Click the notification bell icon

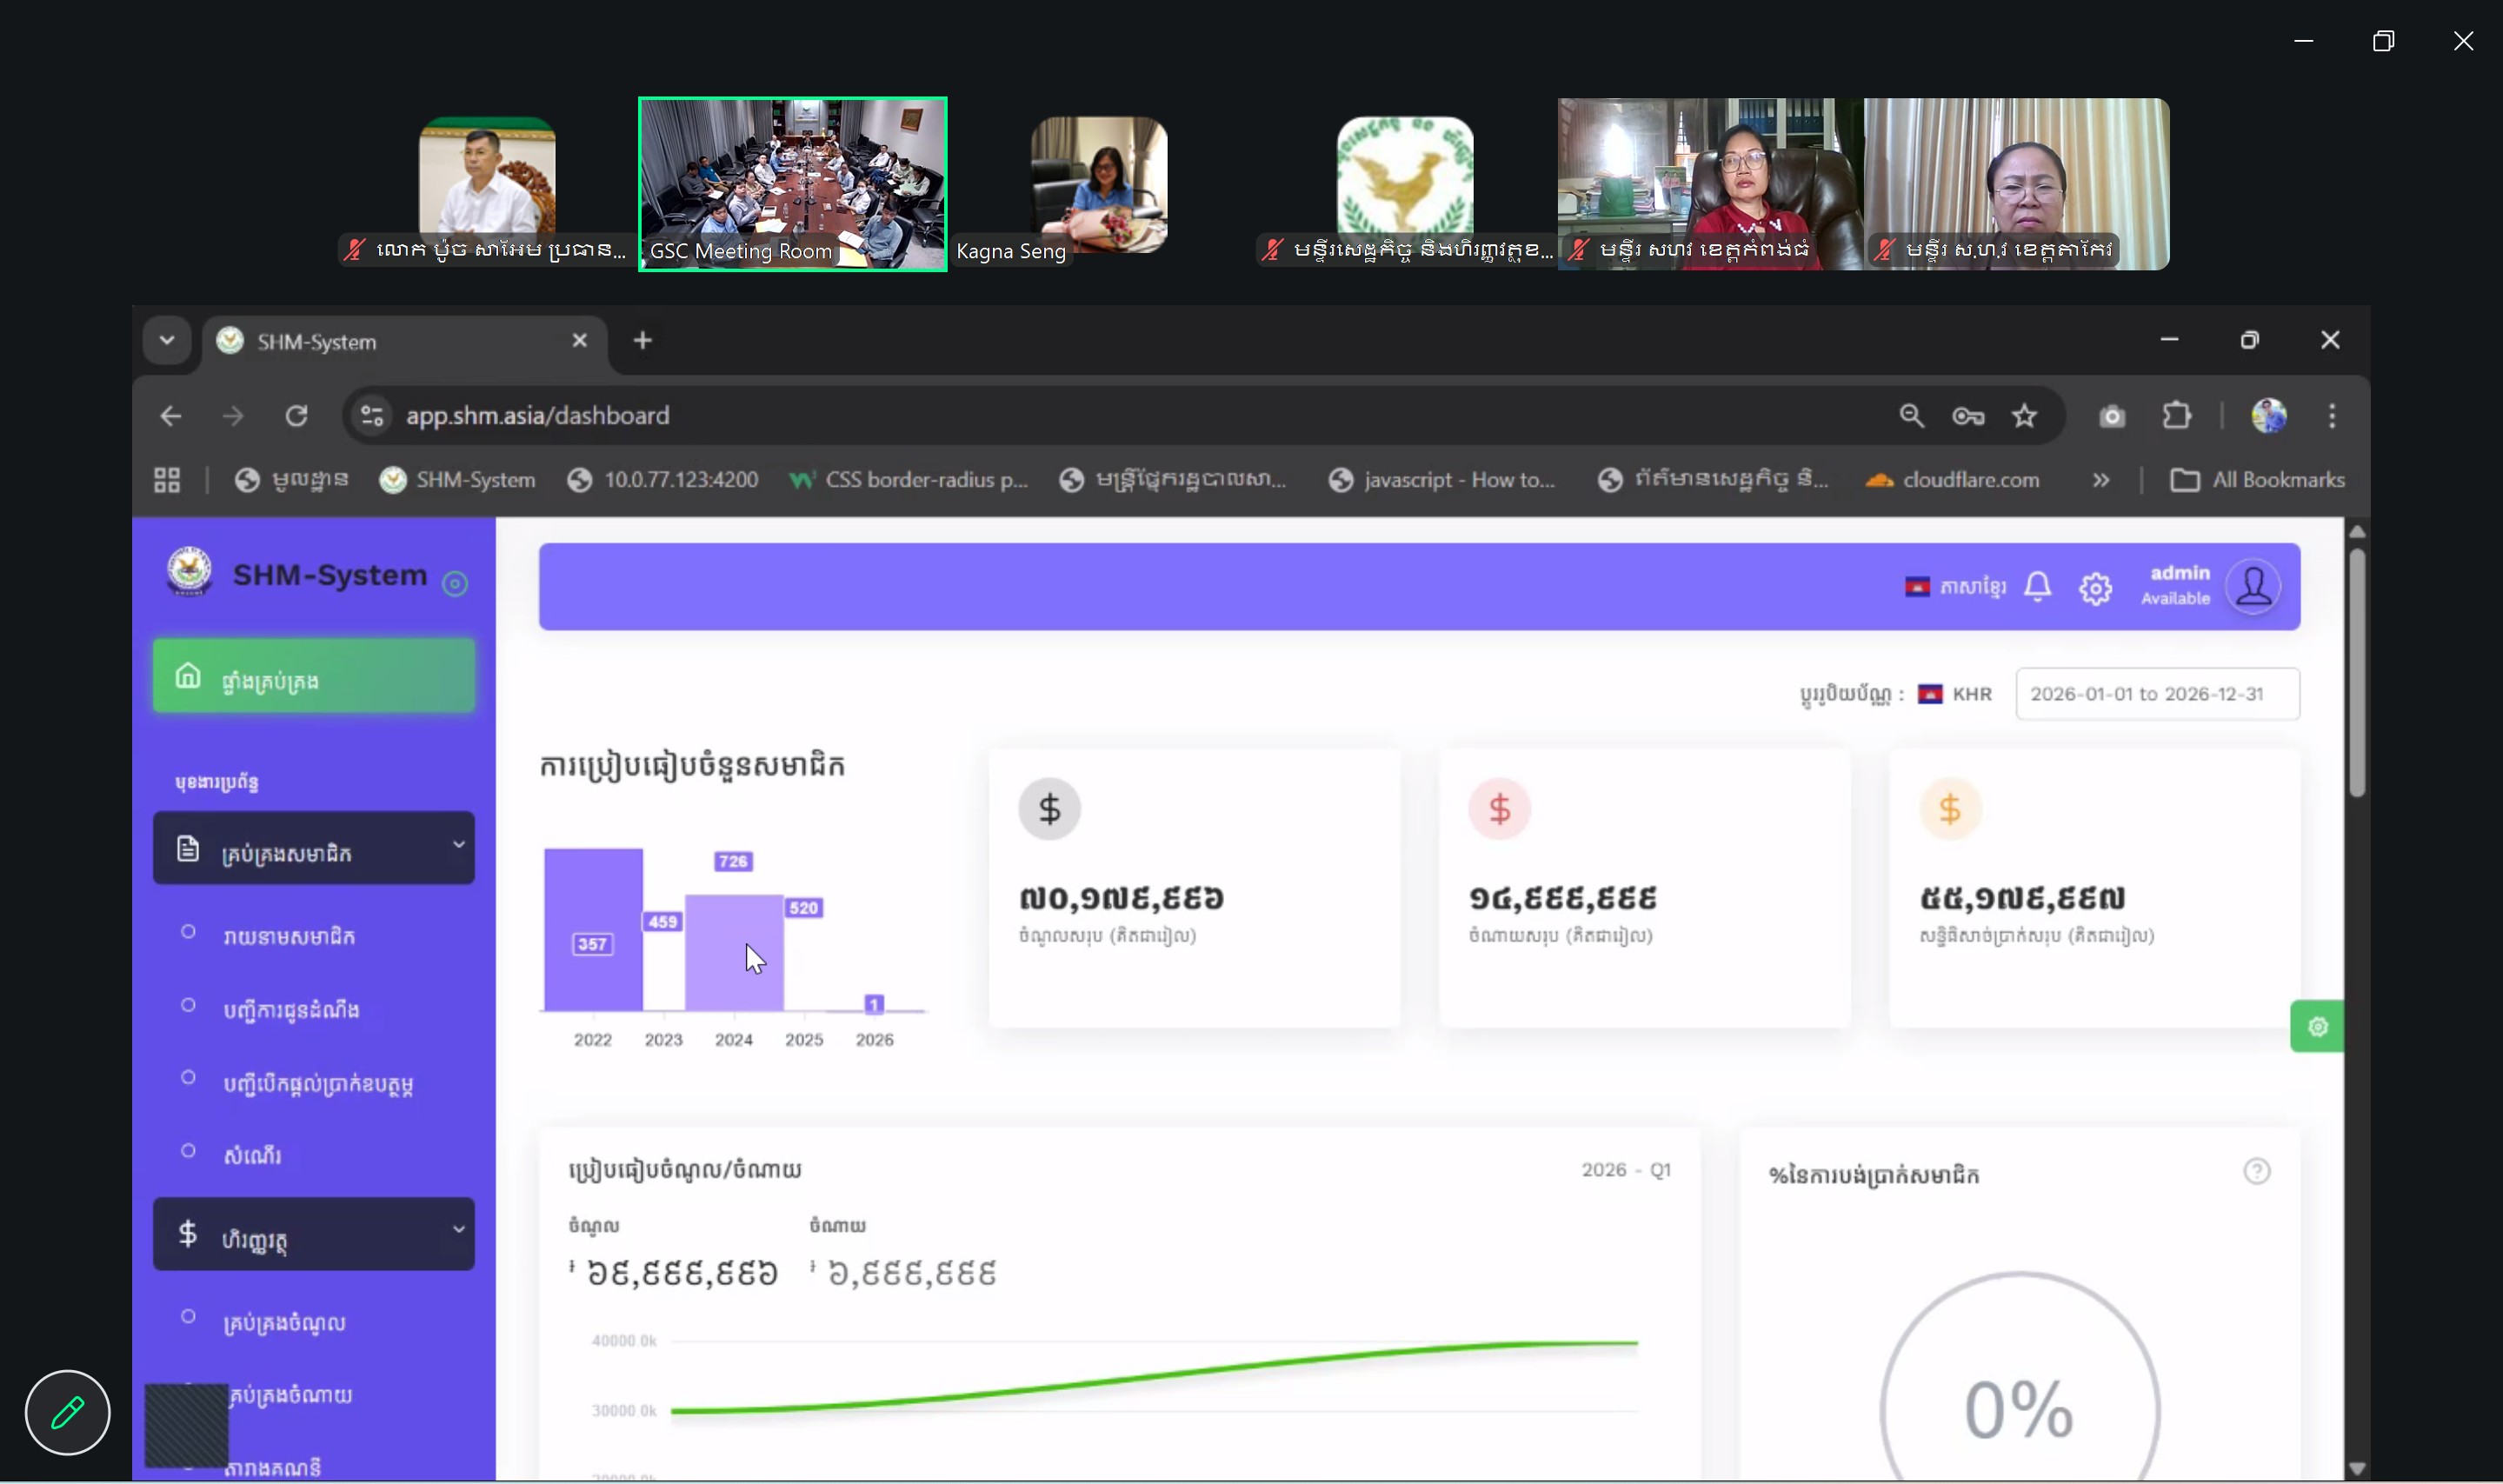pyautogui.click(x=2037, y=586)
